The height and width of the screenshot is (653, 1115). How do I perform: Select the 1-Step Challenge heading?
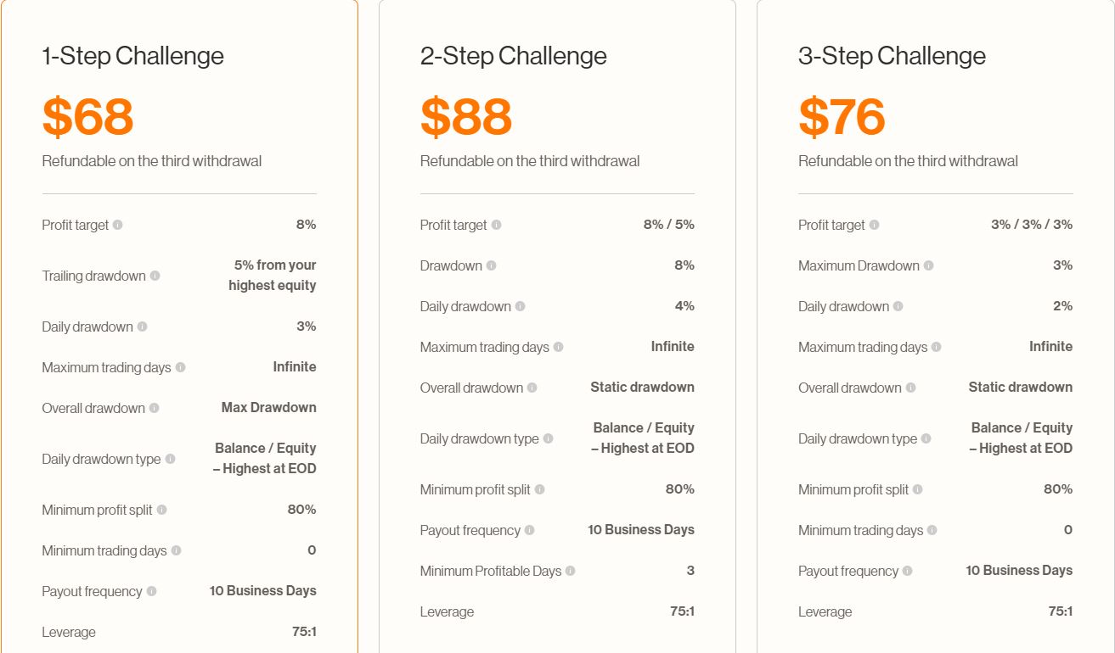pyautogui.click(x=133, y=56)
